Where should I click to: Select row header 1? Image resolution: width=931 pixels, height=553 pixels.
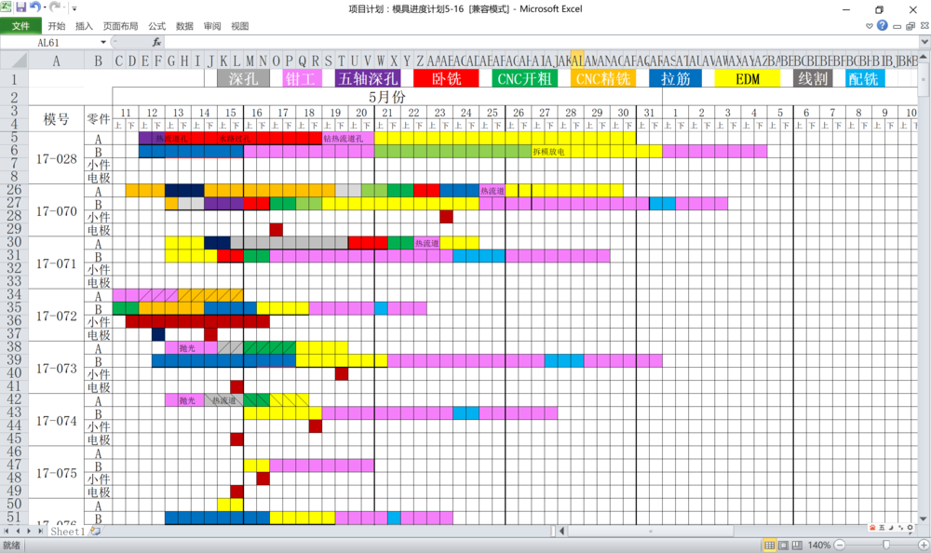14,78
